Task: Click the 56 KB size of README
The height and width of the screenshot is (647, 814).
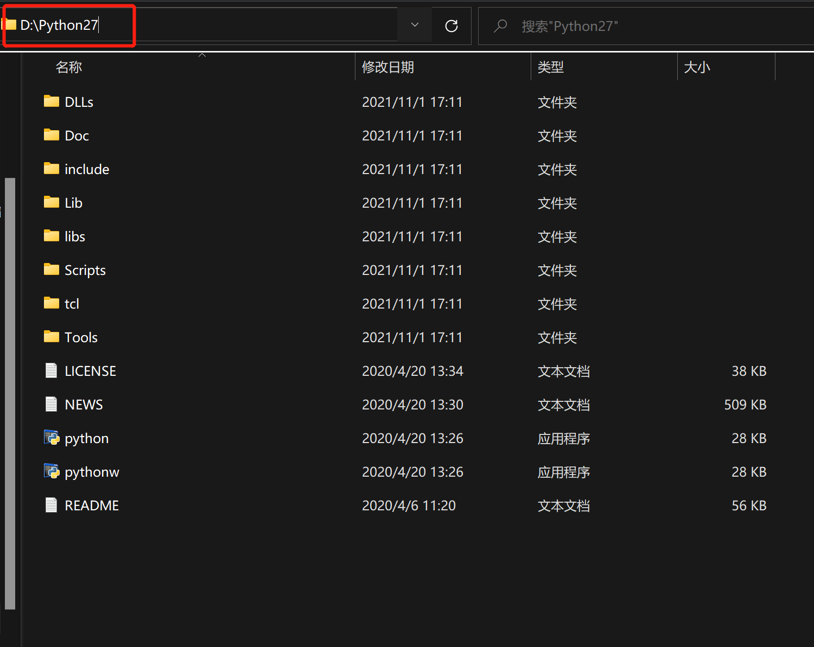Action: [749, 505]
